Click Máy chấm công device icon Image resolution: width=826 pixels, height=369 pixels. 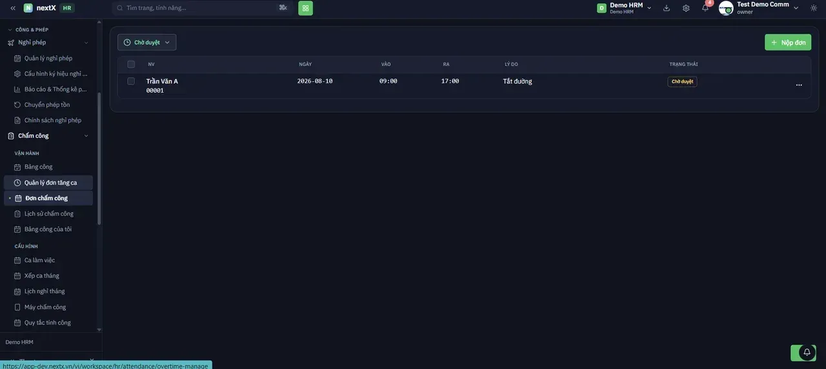coord(17,307)
